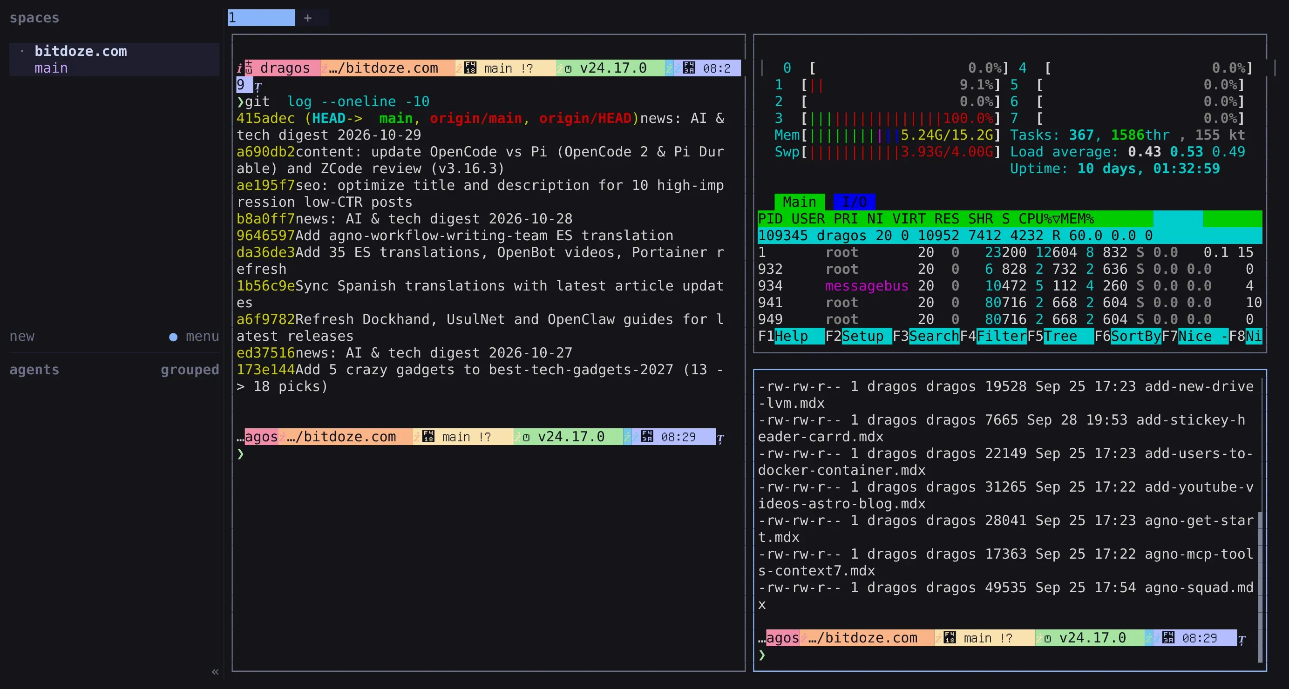The width and height of the screenshot is (1289, 689).
Task: Switch to htop I/O tab
Action: click(x=854, y=202)
